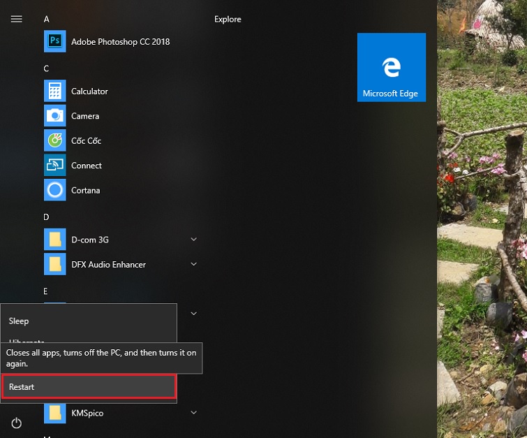
Task: Click the letter C section header
Action: [x=47, y=68]
